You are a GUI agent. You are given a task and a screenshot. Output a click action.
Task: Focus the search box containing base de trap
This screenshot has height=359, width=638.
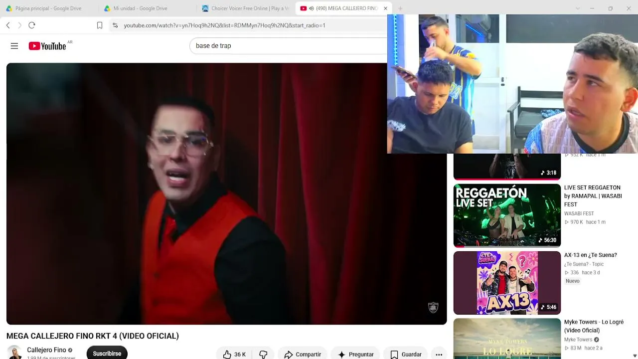(288, 46)
